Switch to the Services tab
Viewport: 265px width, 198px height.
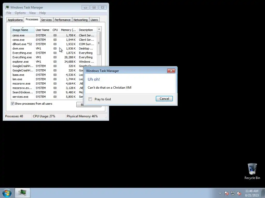click(x=46, y=20)
